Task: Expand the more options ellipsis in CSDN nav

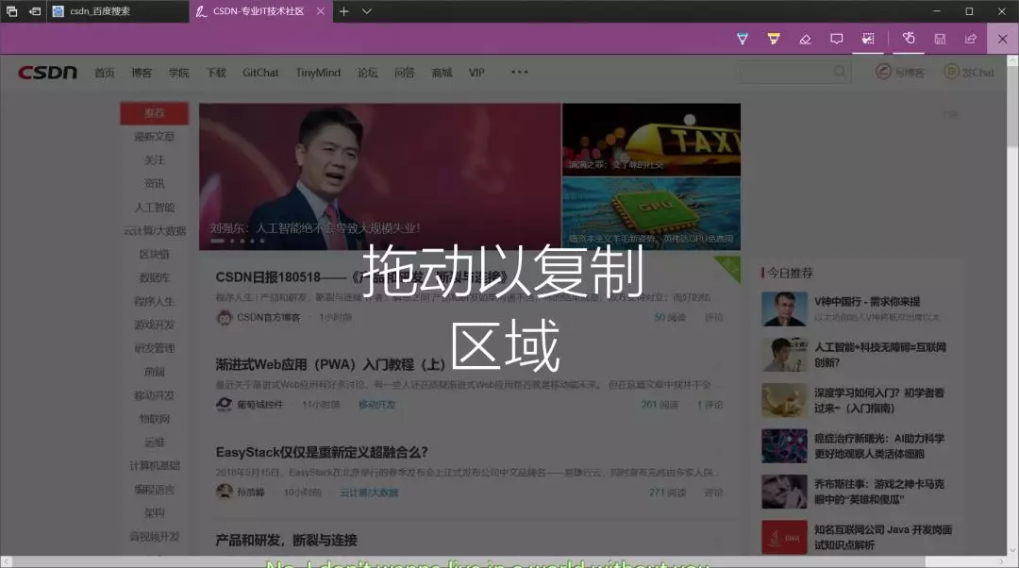Action: point(519,72)
